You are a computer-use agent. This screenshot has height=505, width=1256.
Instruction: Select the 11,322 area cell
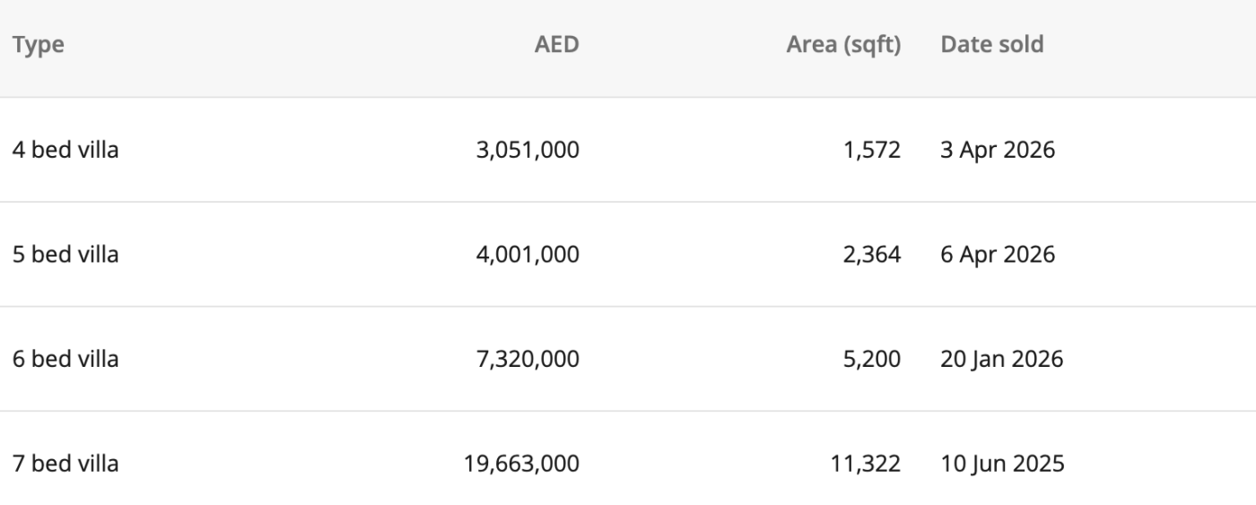coord(867,465)
